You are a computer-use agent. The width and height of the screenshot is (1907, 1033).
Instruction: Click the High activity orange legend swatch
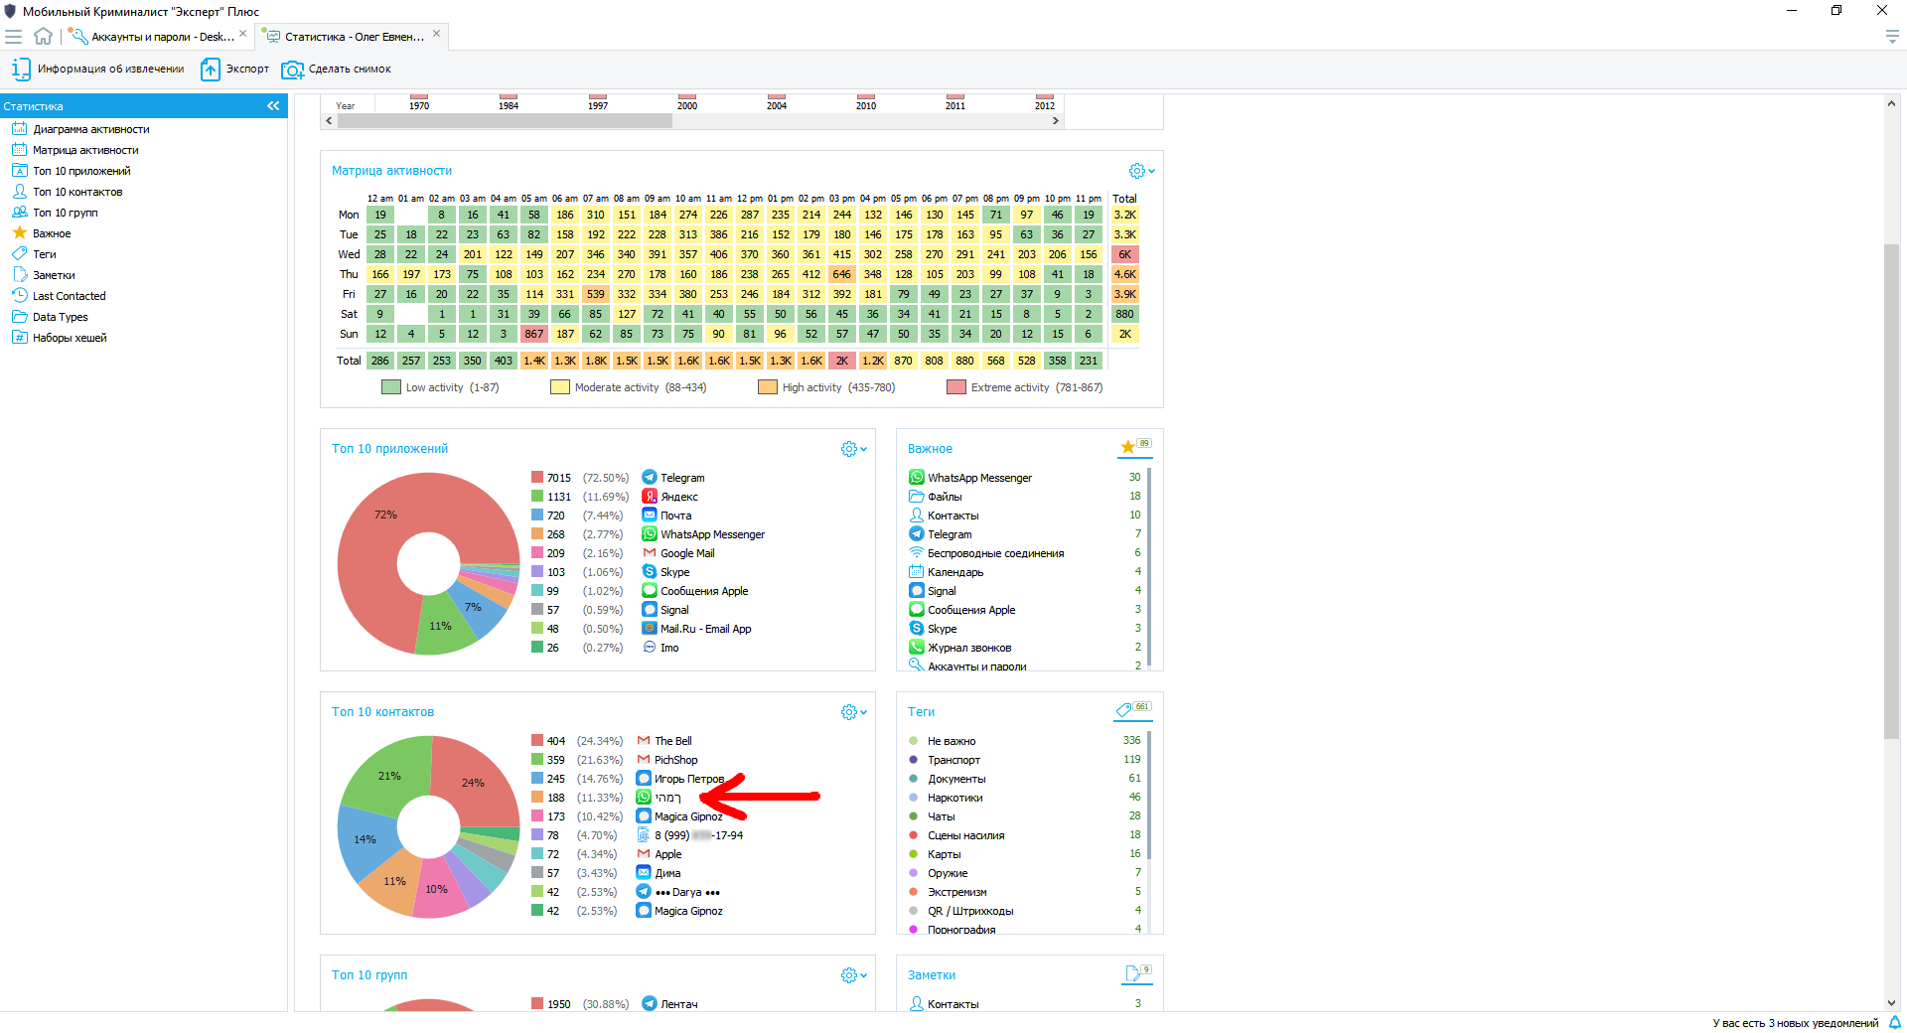point(768,387)
